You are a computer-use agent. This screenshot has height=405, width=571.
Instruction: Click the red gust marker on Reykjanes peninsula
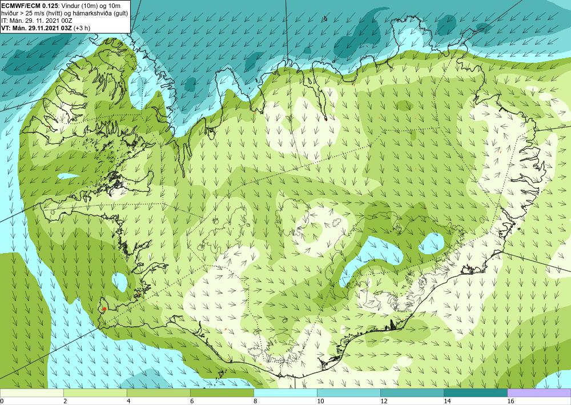point(104,309)
